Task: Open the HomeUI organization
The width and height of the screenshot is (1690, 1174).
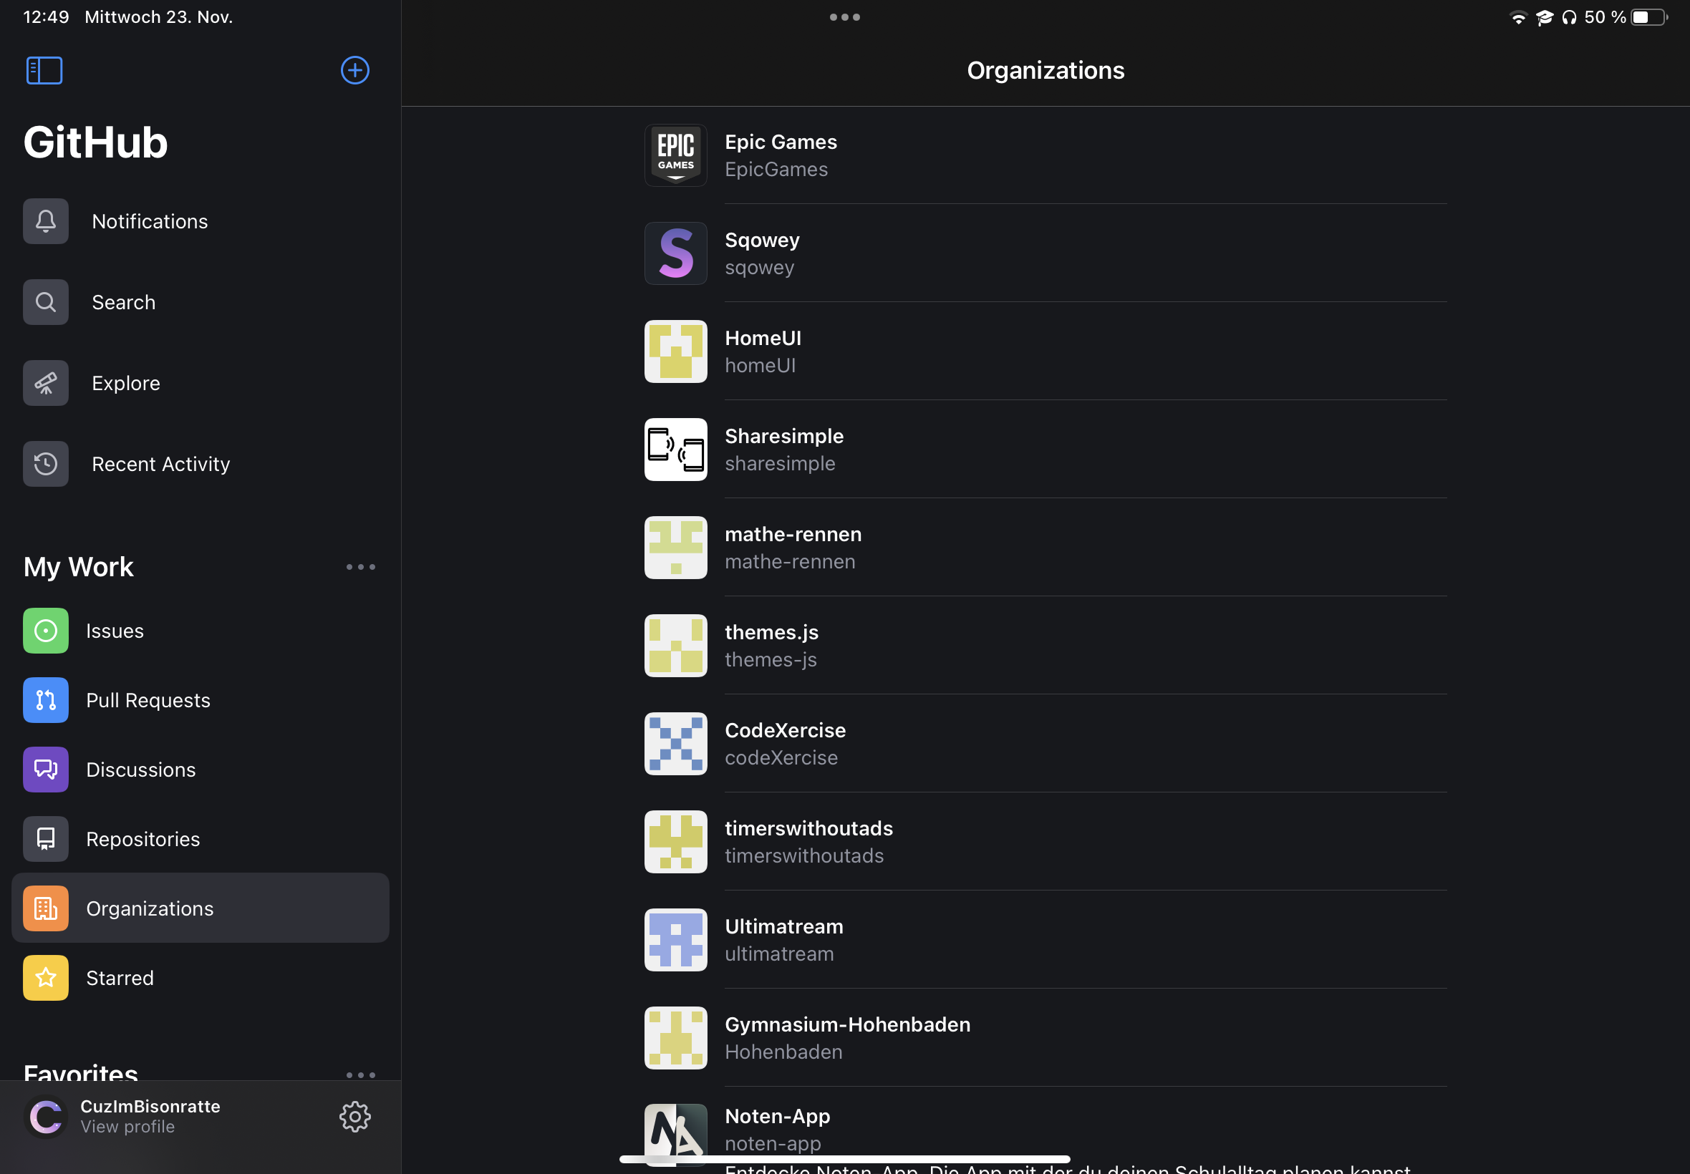Action: pos(1046,351)
